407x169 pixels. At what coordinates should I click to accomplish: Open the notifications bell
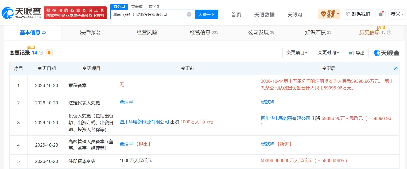tap(381, 14)
